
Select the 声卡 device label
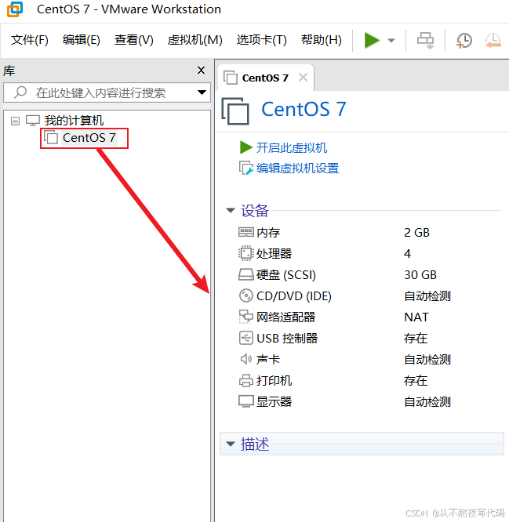(268, 360)
